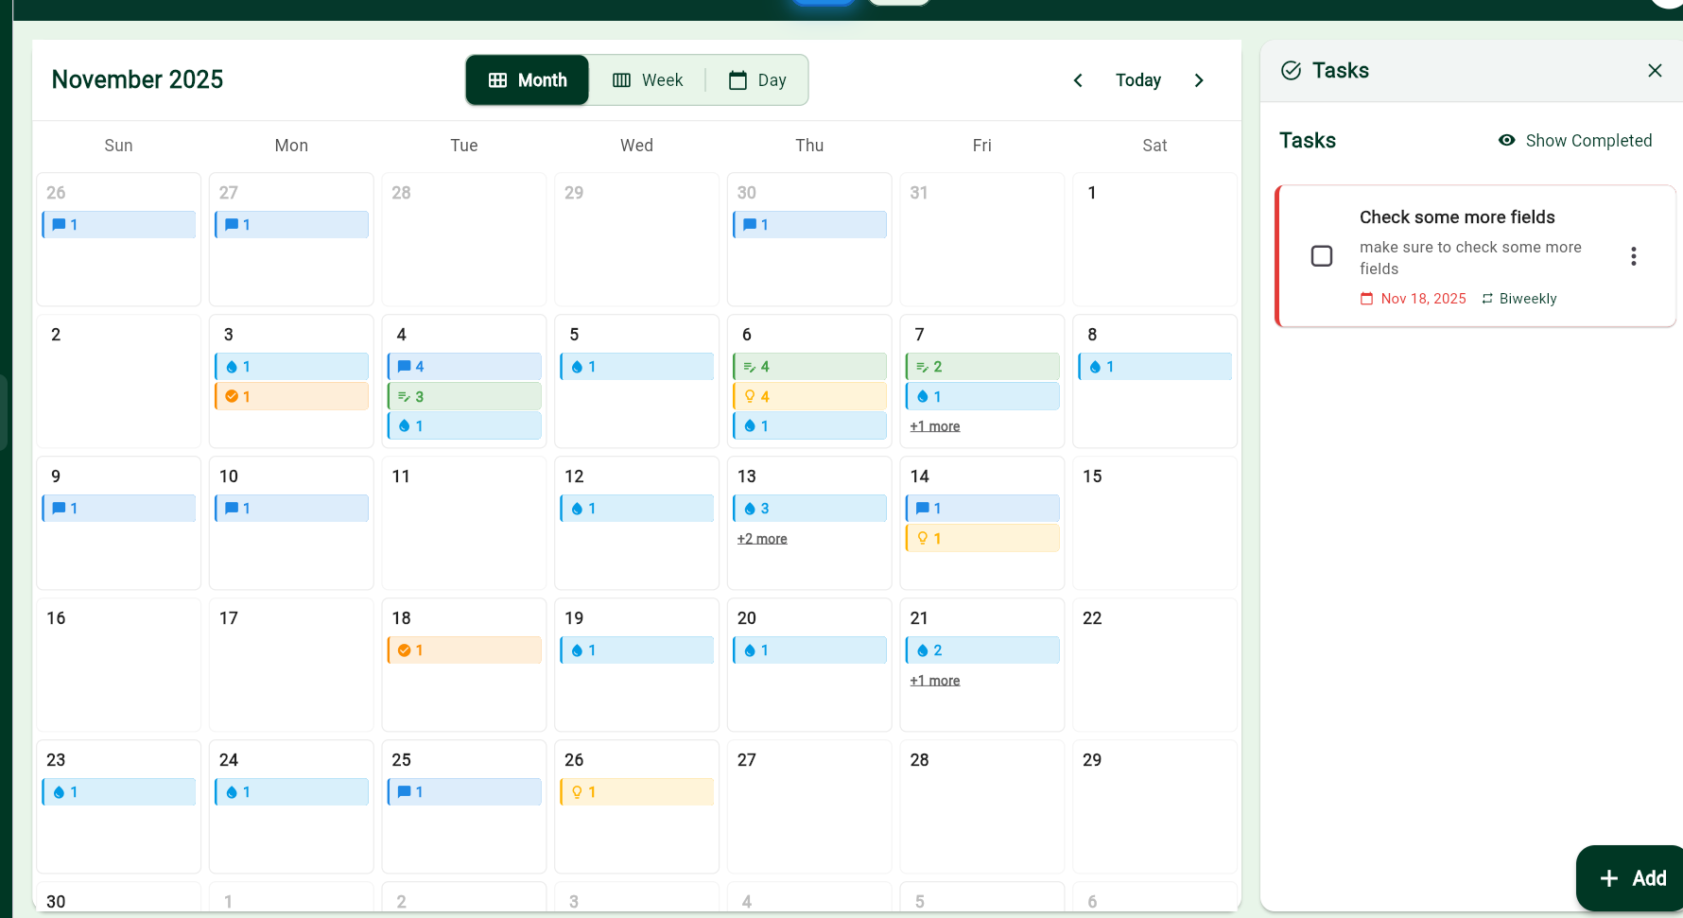Switch to the Week view tab
Screen dimensions: 1683x918
pyautogui.click(x=648, y=79)
